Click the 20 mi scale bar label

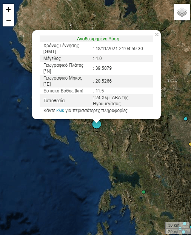click(173, 232)
